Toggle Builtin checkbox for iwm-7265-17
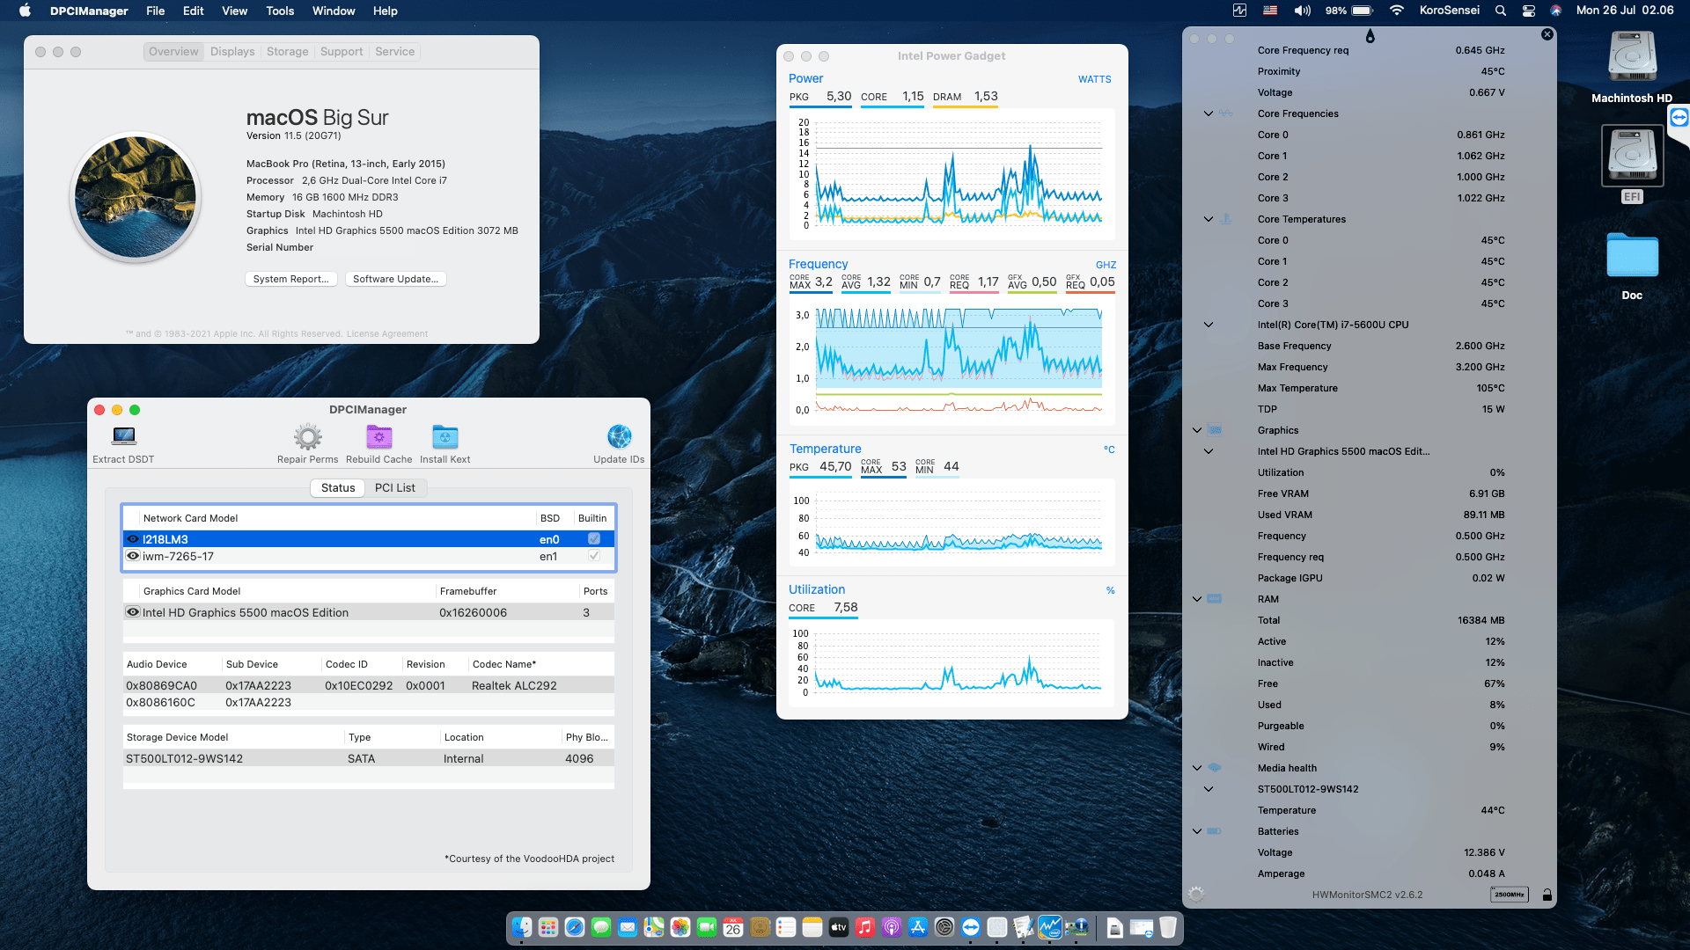Screen dimensions: 1690x950 click(x=593, y=556)
